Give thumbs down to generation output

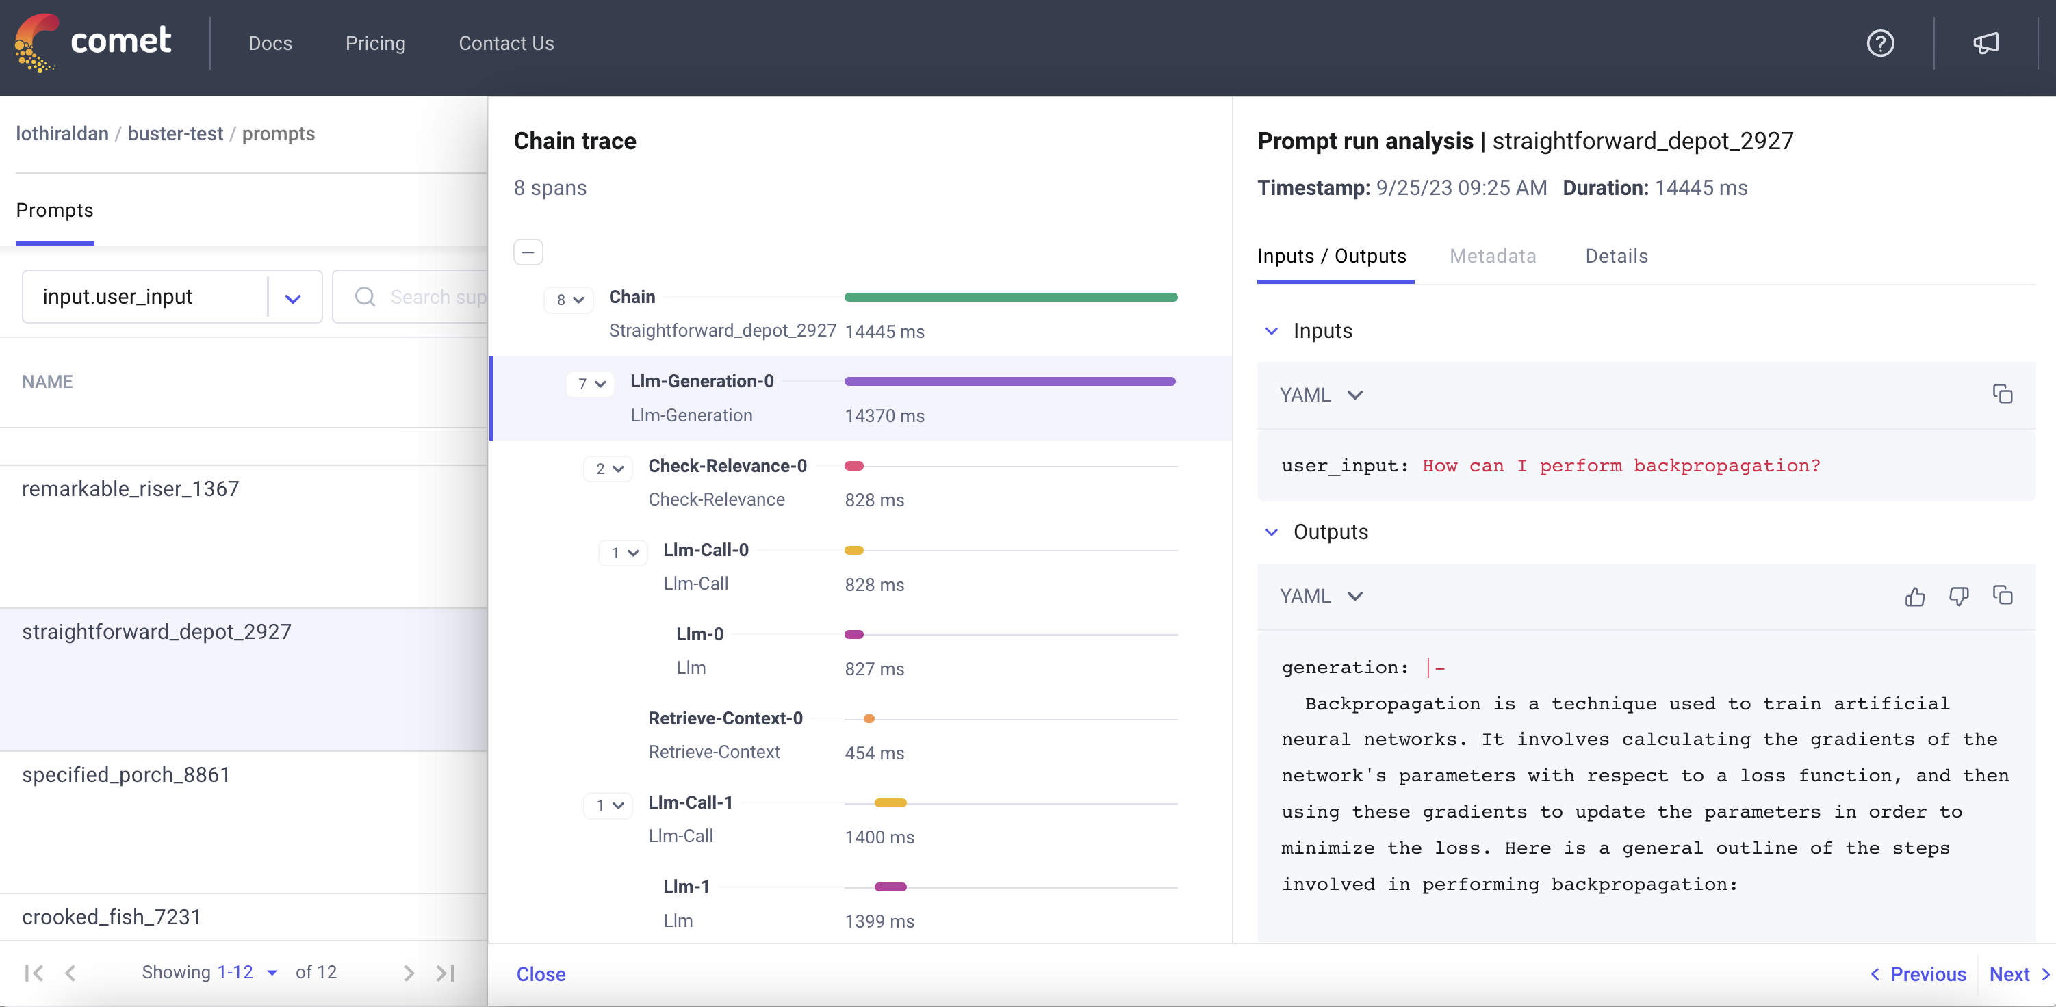[1958, 596]
